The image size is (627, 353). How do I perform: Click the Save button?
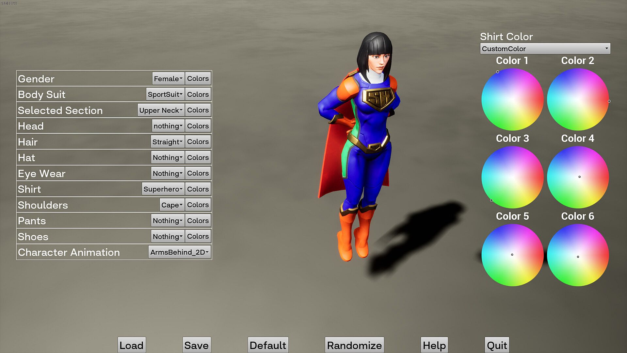196,345
